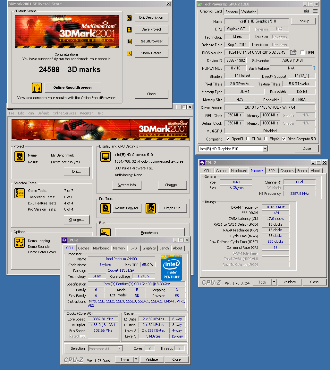Switch to Mainboard tab in CPU-Z CPU window
This screenshot has height=370, width=330.
click(101, 248)
